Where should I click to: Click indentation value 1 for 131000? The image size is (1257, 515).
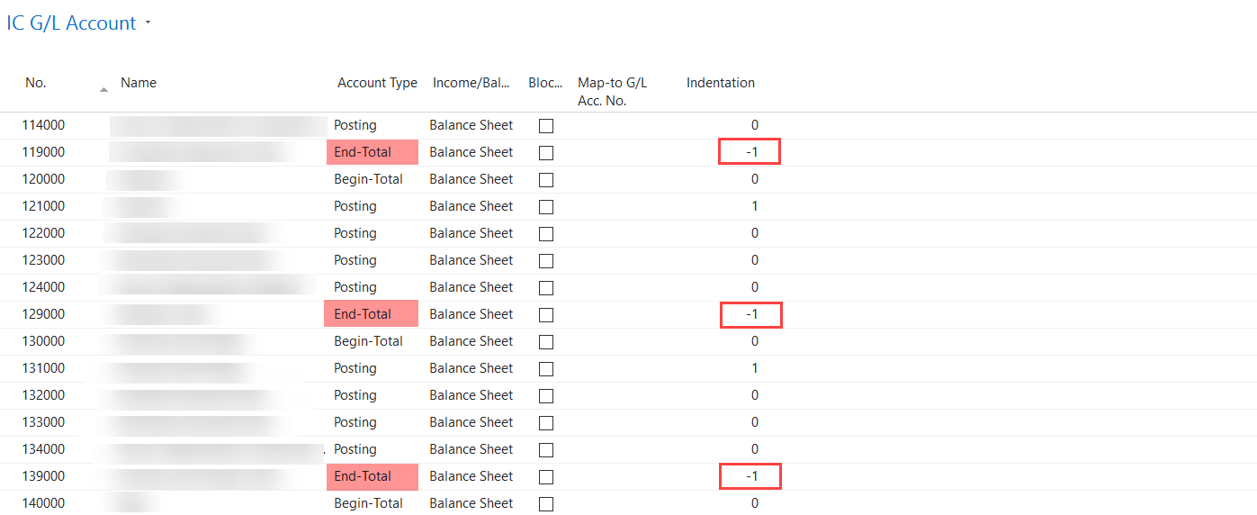[755, 368]
